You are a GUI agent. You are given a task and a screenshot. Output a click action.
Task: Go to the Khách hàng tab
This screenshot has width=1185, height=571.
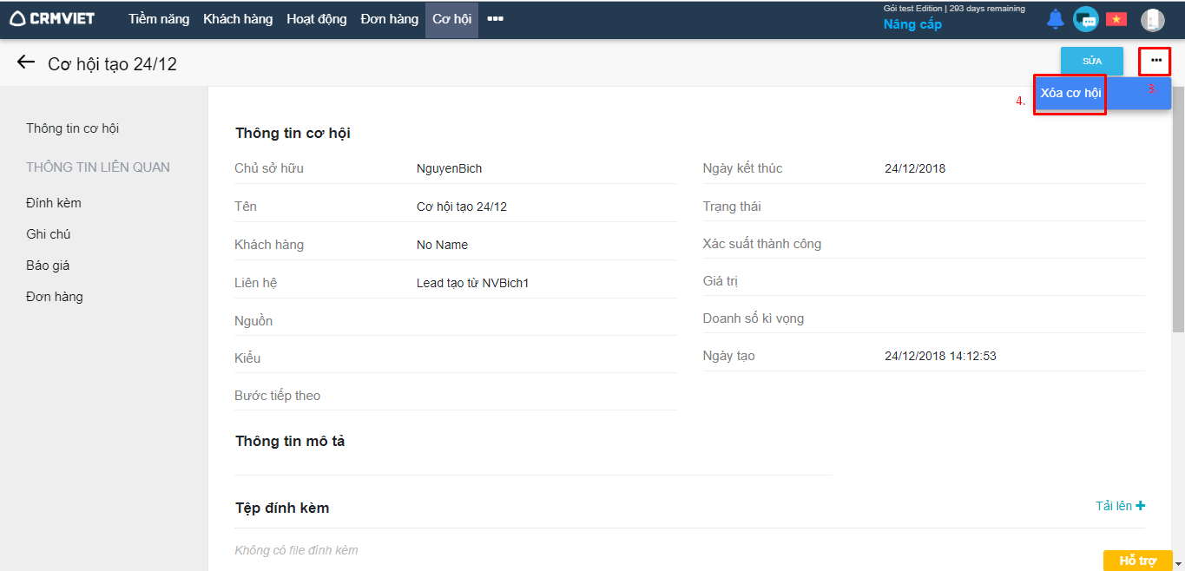coord(238,19)
